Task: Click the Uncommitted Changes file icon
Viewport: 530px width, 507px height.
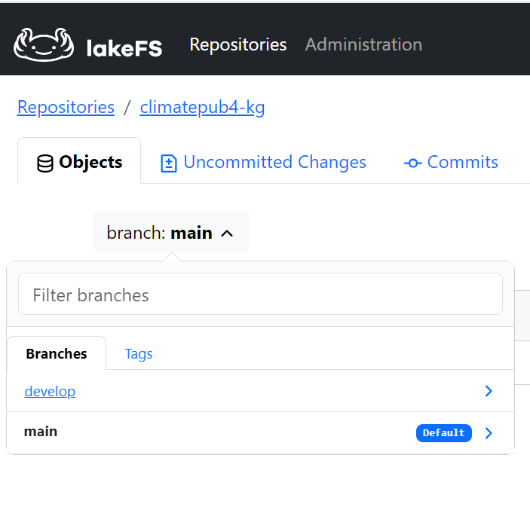Action: coord(169,163)
